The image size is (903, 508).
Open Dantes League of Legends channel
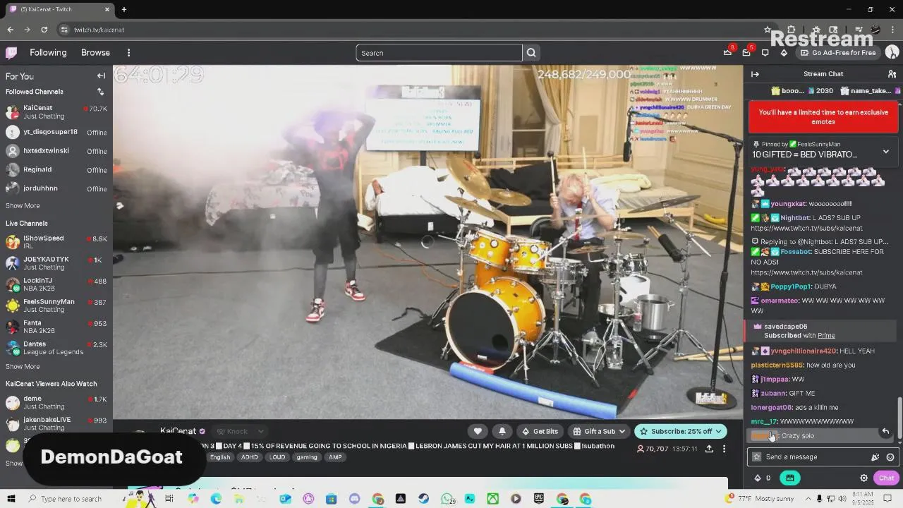pyautogui.click(x=56, y=348)
